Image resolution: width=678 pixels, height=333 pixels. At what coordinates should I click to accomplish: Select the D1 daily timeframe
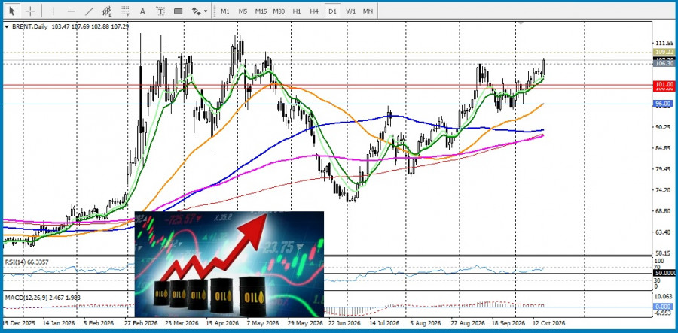point(332,11)
